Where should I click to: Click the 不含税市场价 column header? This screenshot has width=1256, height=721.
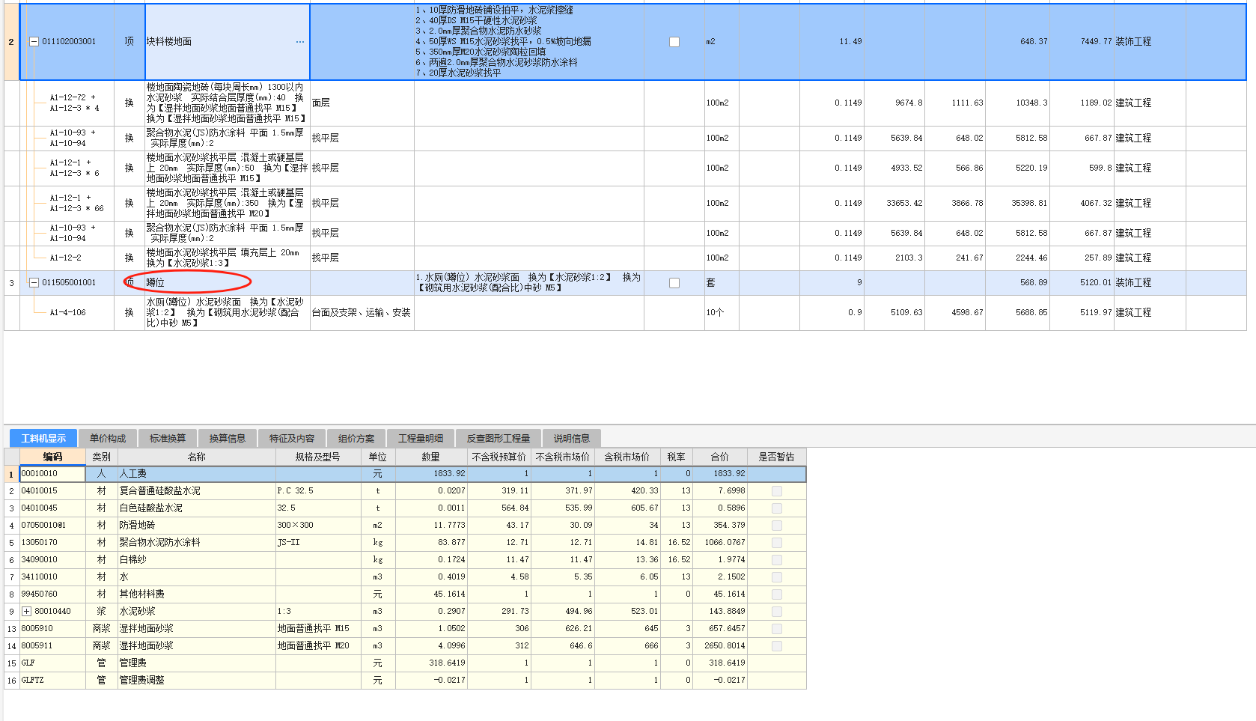563,457
